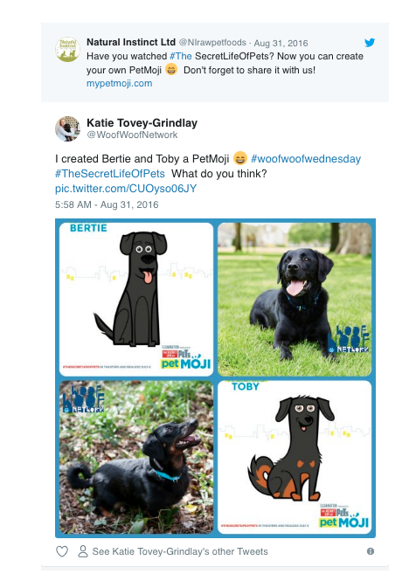The width and height of the screenshot is (409, 581).
Task: Click the Twitter bird logo icon
Action: pyautogui.click(x=370, y=43)
